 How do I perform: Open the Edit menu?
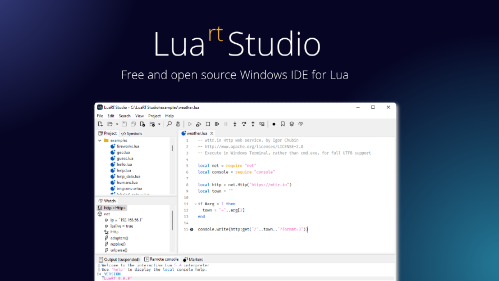pos(111,116)
